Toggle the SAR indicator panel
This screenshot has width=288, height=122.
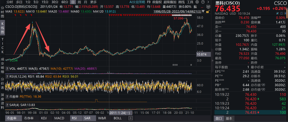coord(87,118)
